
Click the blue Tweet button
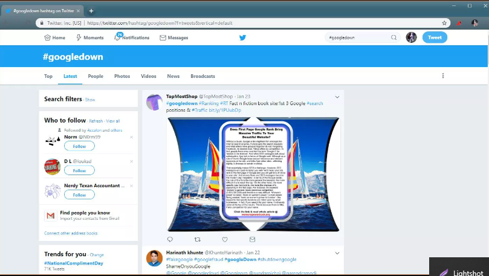[x=435, y=37]
